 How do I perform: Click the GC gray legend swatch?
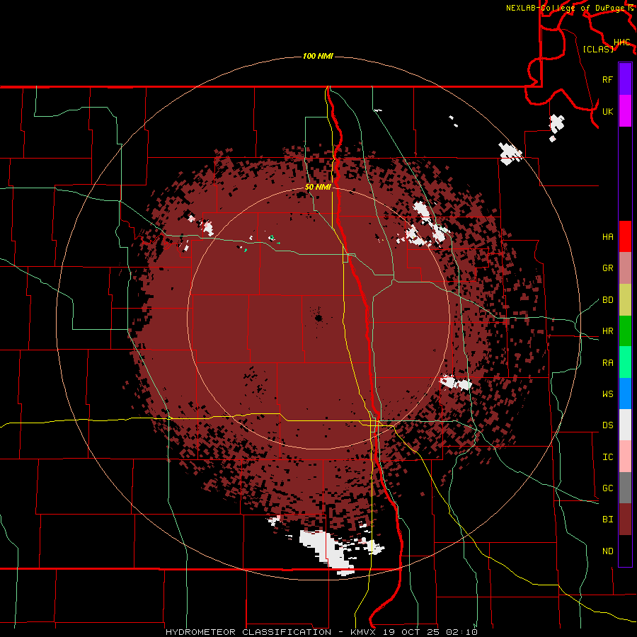coord(625,488)
